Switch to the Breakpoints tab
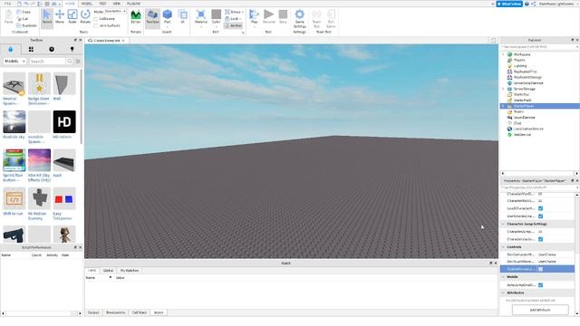The height and width of the screenshot is (326, 580). click(115, 312)
